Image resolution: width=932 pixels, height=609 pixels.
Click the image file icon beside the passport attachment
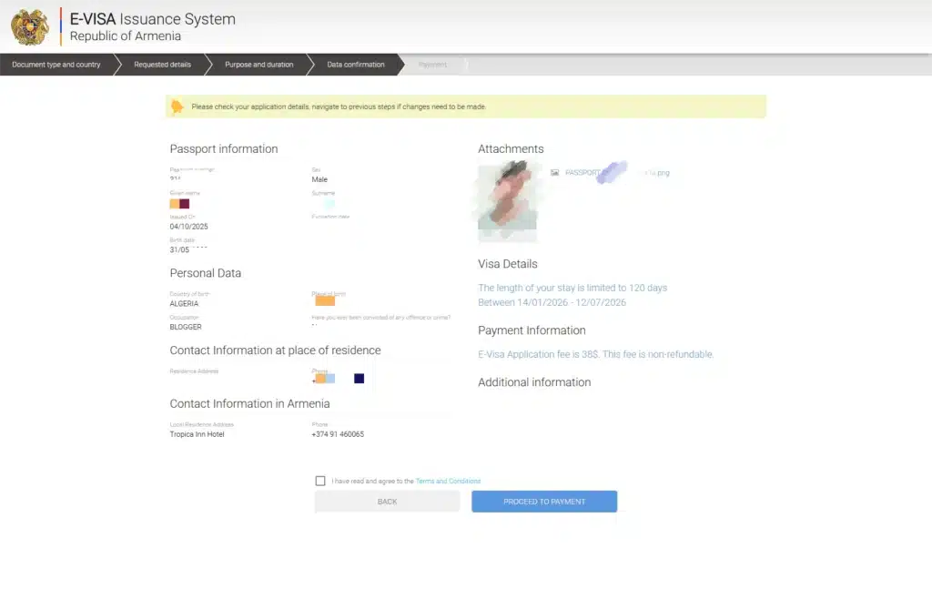554,172
